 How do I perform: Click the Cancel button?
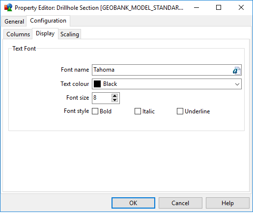(x=180, y=203)
